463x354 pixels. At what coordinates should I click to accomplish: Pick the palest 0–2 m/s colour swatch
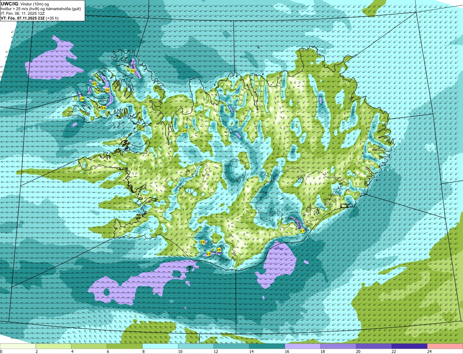point(18,346)
